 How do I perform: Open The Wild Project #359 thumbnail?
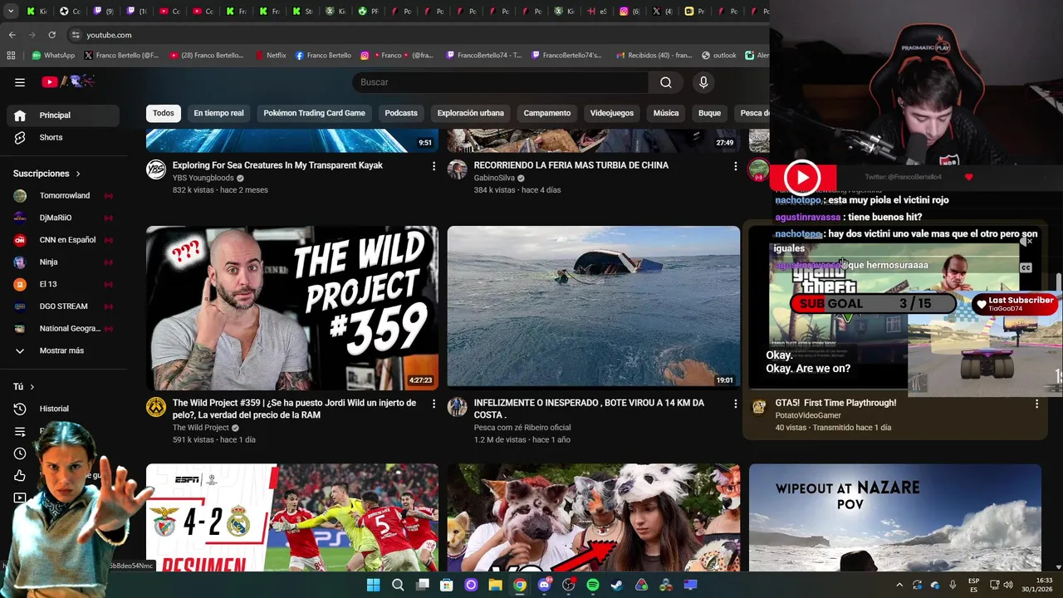point(292,307)
